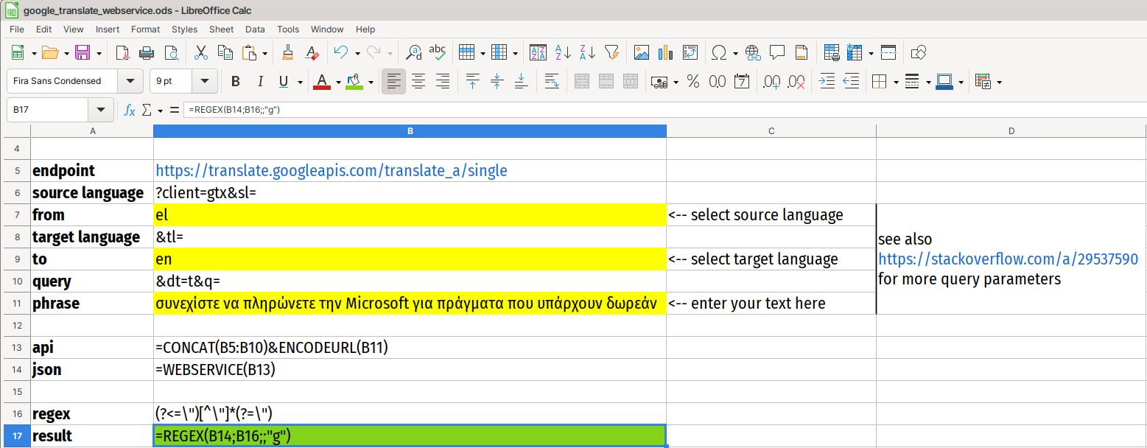The height and width of the screenshot is (448, 1147).
Task: Toggle wrap text for the cell
Action: click(552, 81)
